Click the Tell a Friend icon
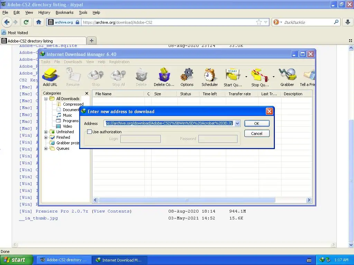The height and width of the screenshot is (265, 354). (307, 77)
